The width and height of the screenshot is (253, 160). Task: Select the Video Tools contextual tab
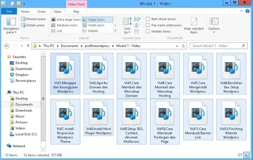tap(77, 4)
